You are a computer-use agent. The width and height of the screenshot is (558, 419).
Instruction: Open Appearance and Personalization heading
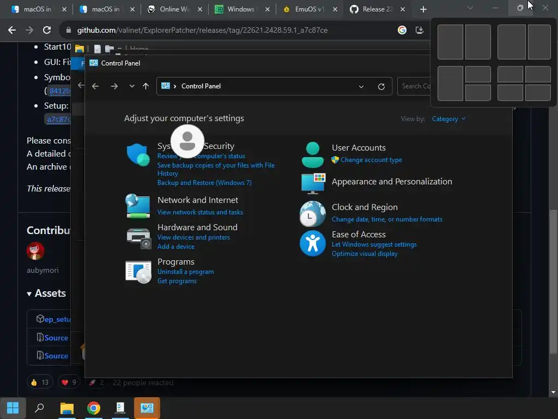point(392,182)
